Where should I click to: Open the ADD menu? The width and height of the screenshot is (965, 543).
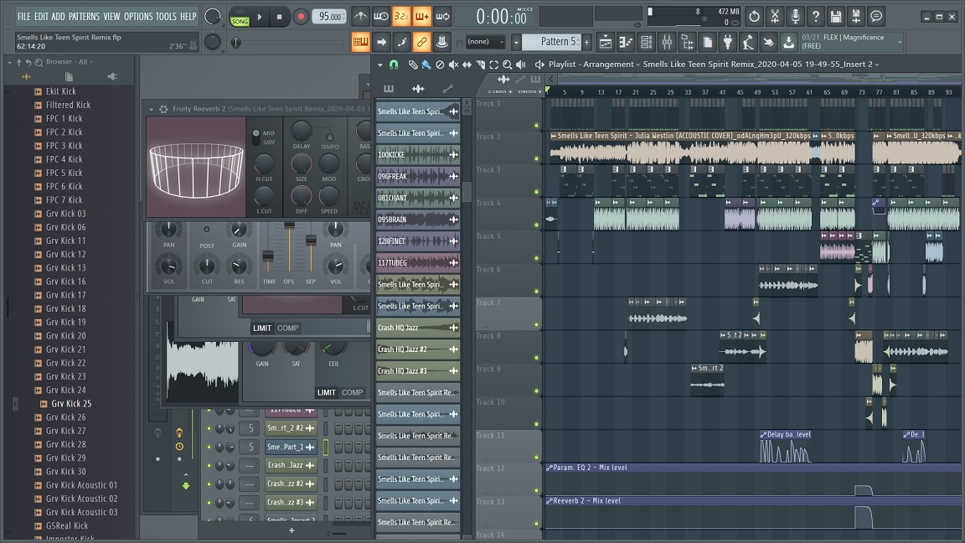[x=58, y=17]
